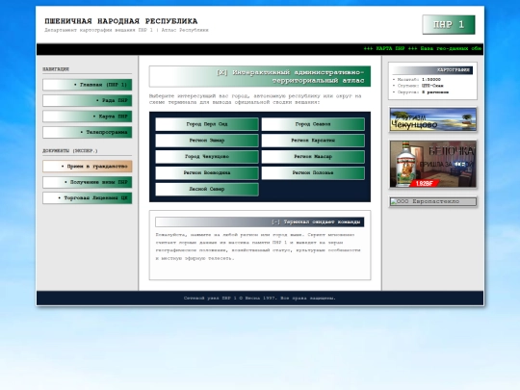Click the [-] marker in terminal heading
The image size is (520, 390).
tap(275, 221)
